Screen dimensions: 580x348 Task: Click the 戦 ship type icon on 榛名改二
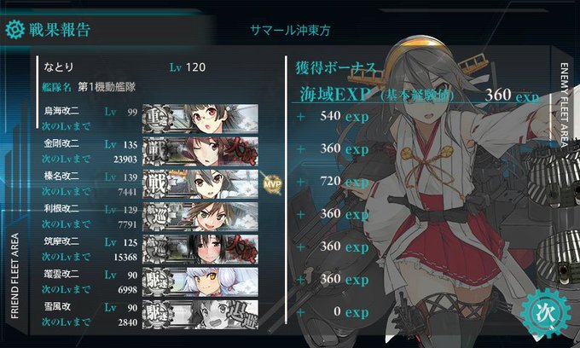pyautogui.click(x=157, y=183)
